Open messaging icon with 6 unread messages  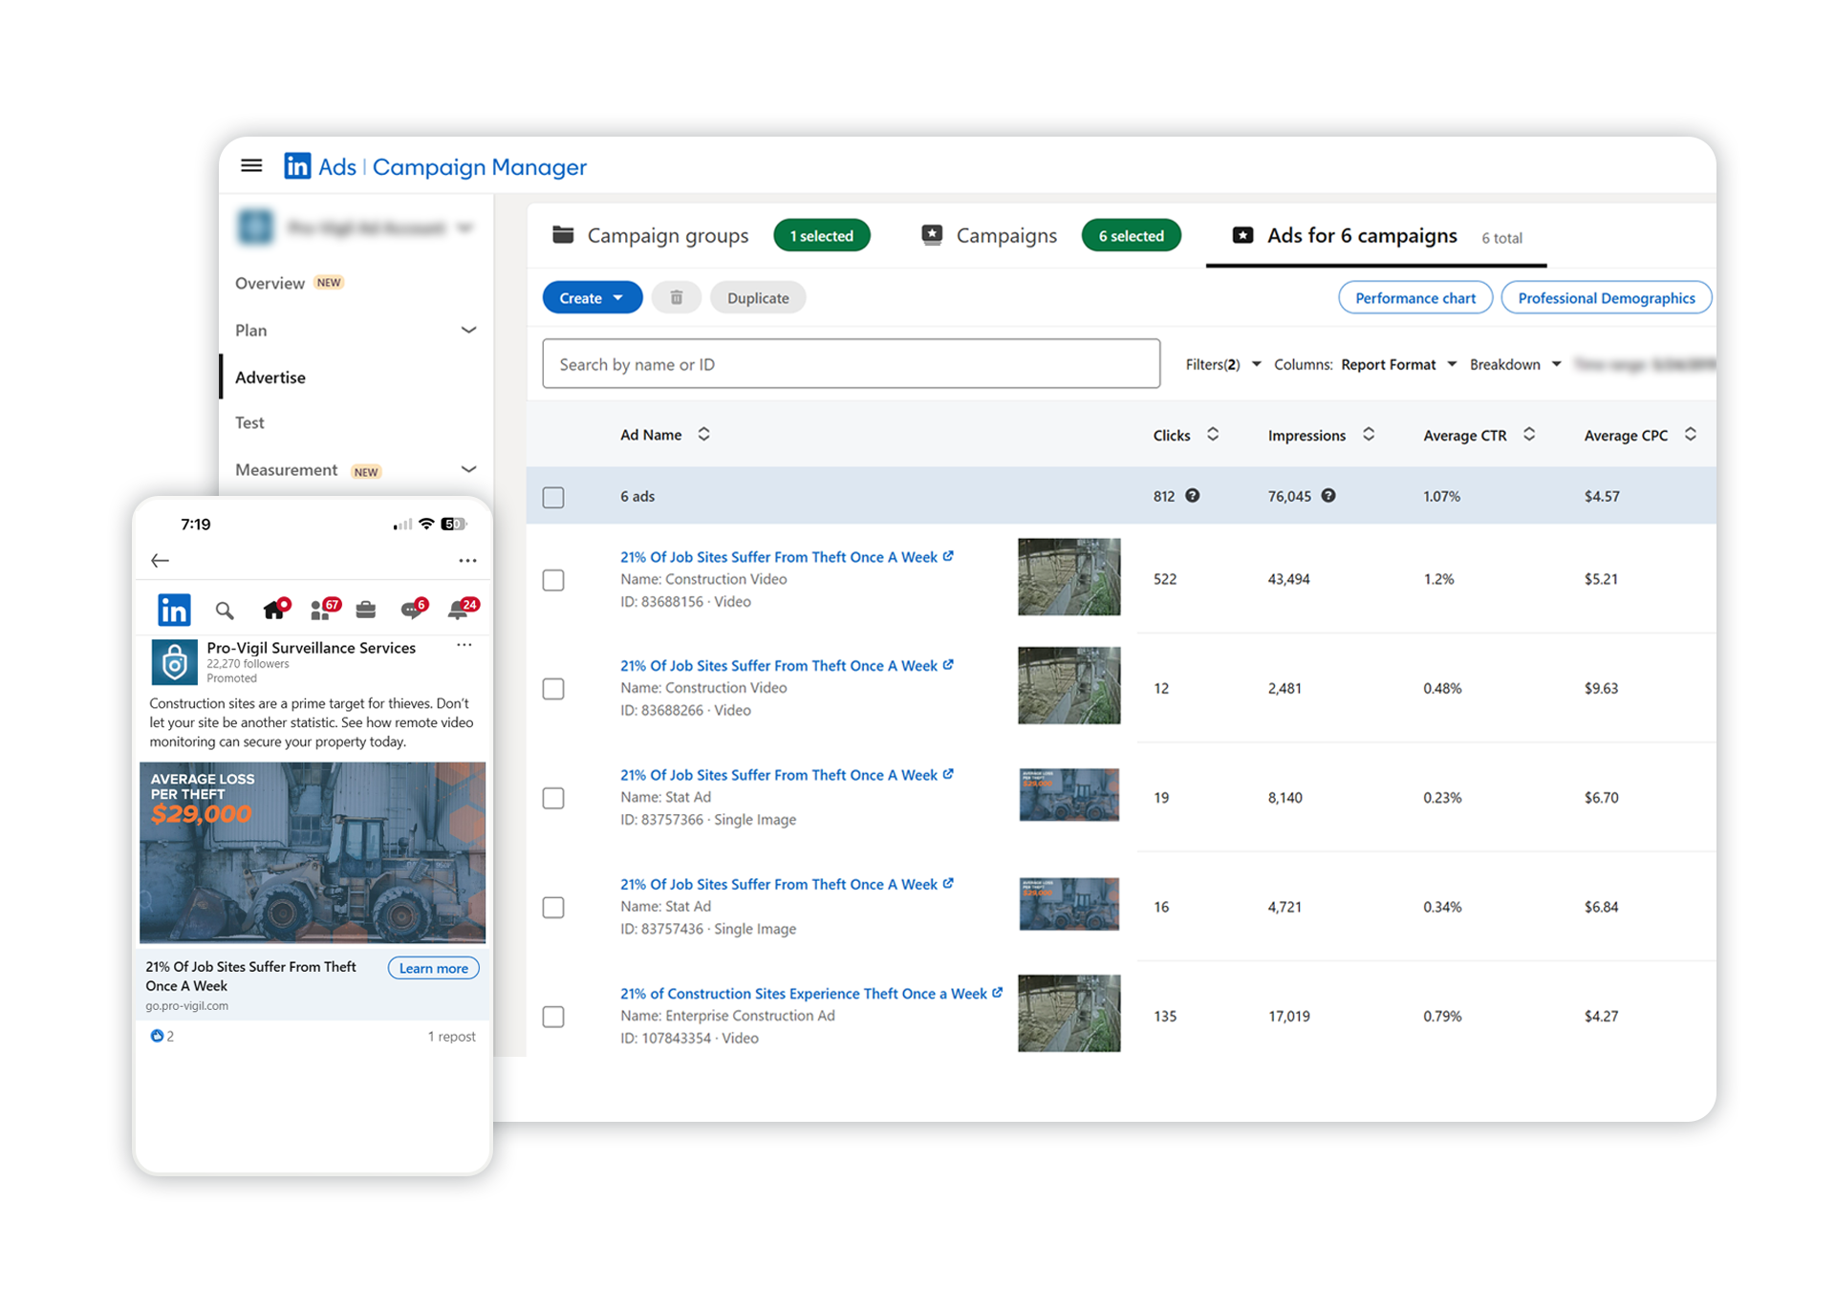tap(413, 609)
